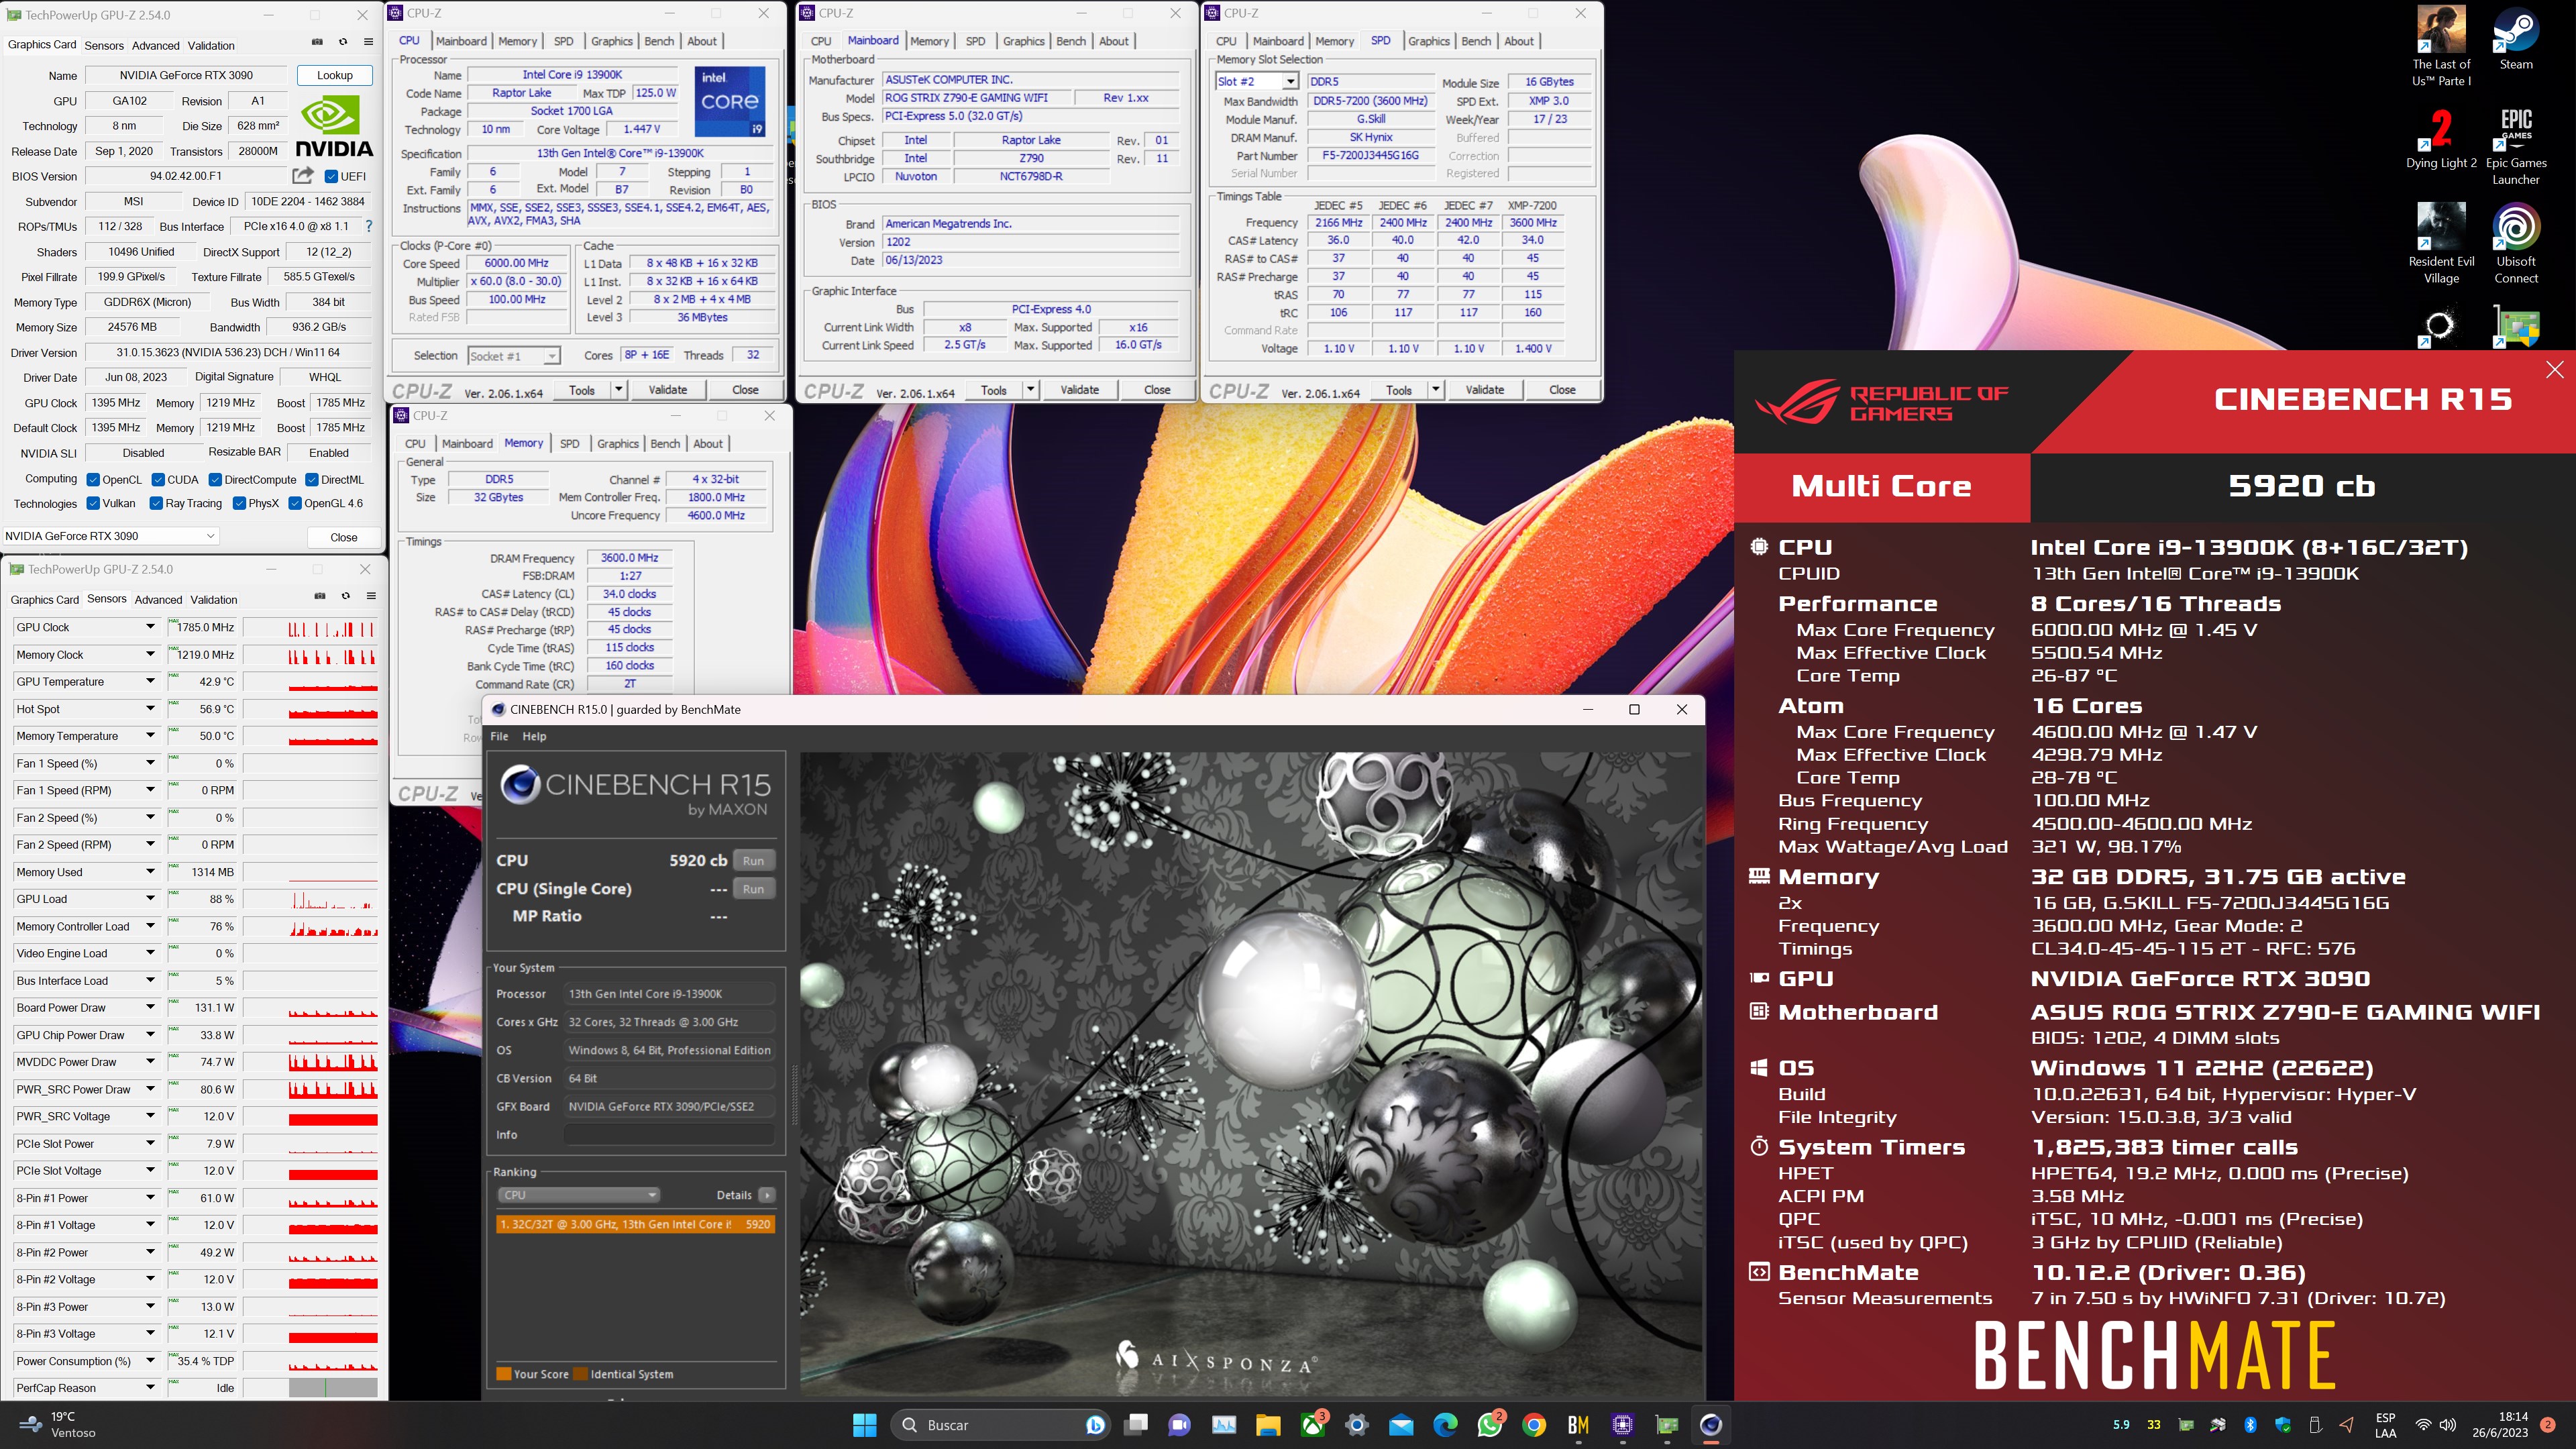
Task: Open Mail app from the taskbar
Action: point(1401,1425)
